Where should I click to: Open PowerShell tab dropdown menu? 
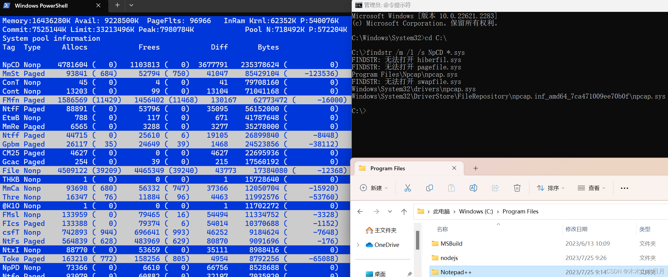[131, 5]
